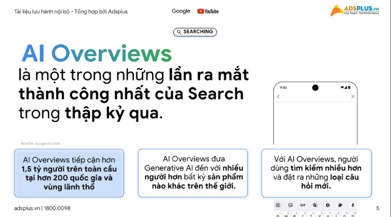
Task: Click the Google logo in the header
Action: [x=181, y=11]
